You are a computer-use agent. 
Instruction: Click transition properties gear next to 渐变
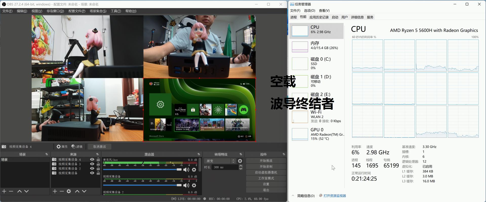click(240, 161)
